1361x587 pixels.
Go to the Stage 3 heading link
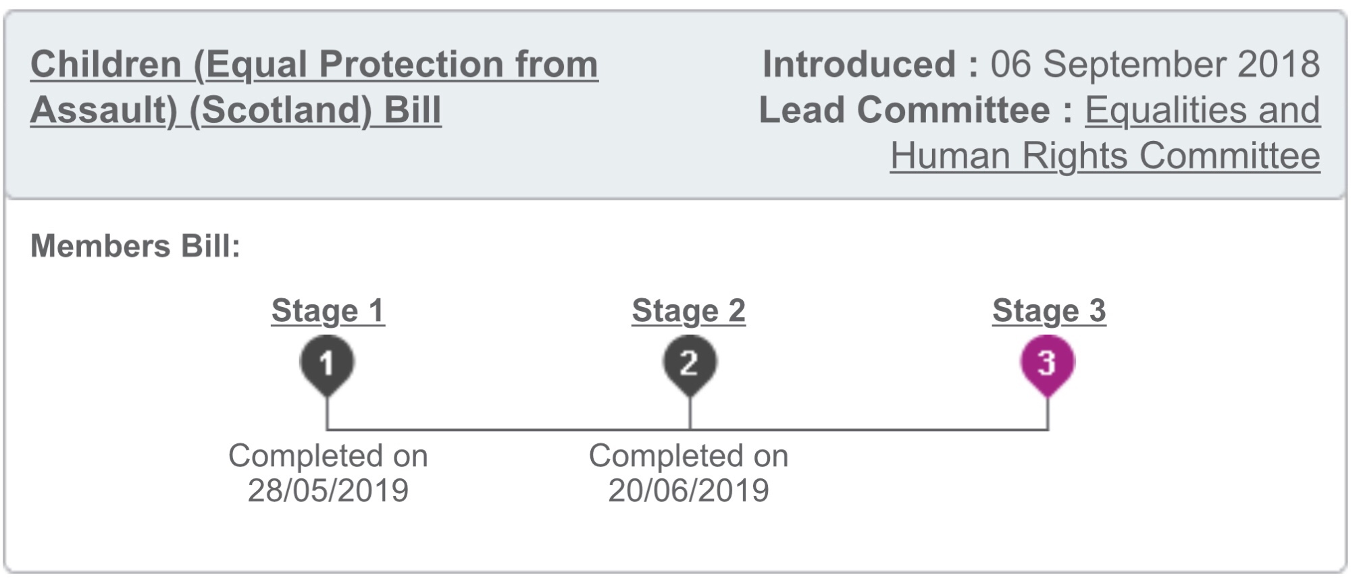pyautogui.click(x=1048, y=311)
